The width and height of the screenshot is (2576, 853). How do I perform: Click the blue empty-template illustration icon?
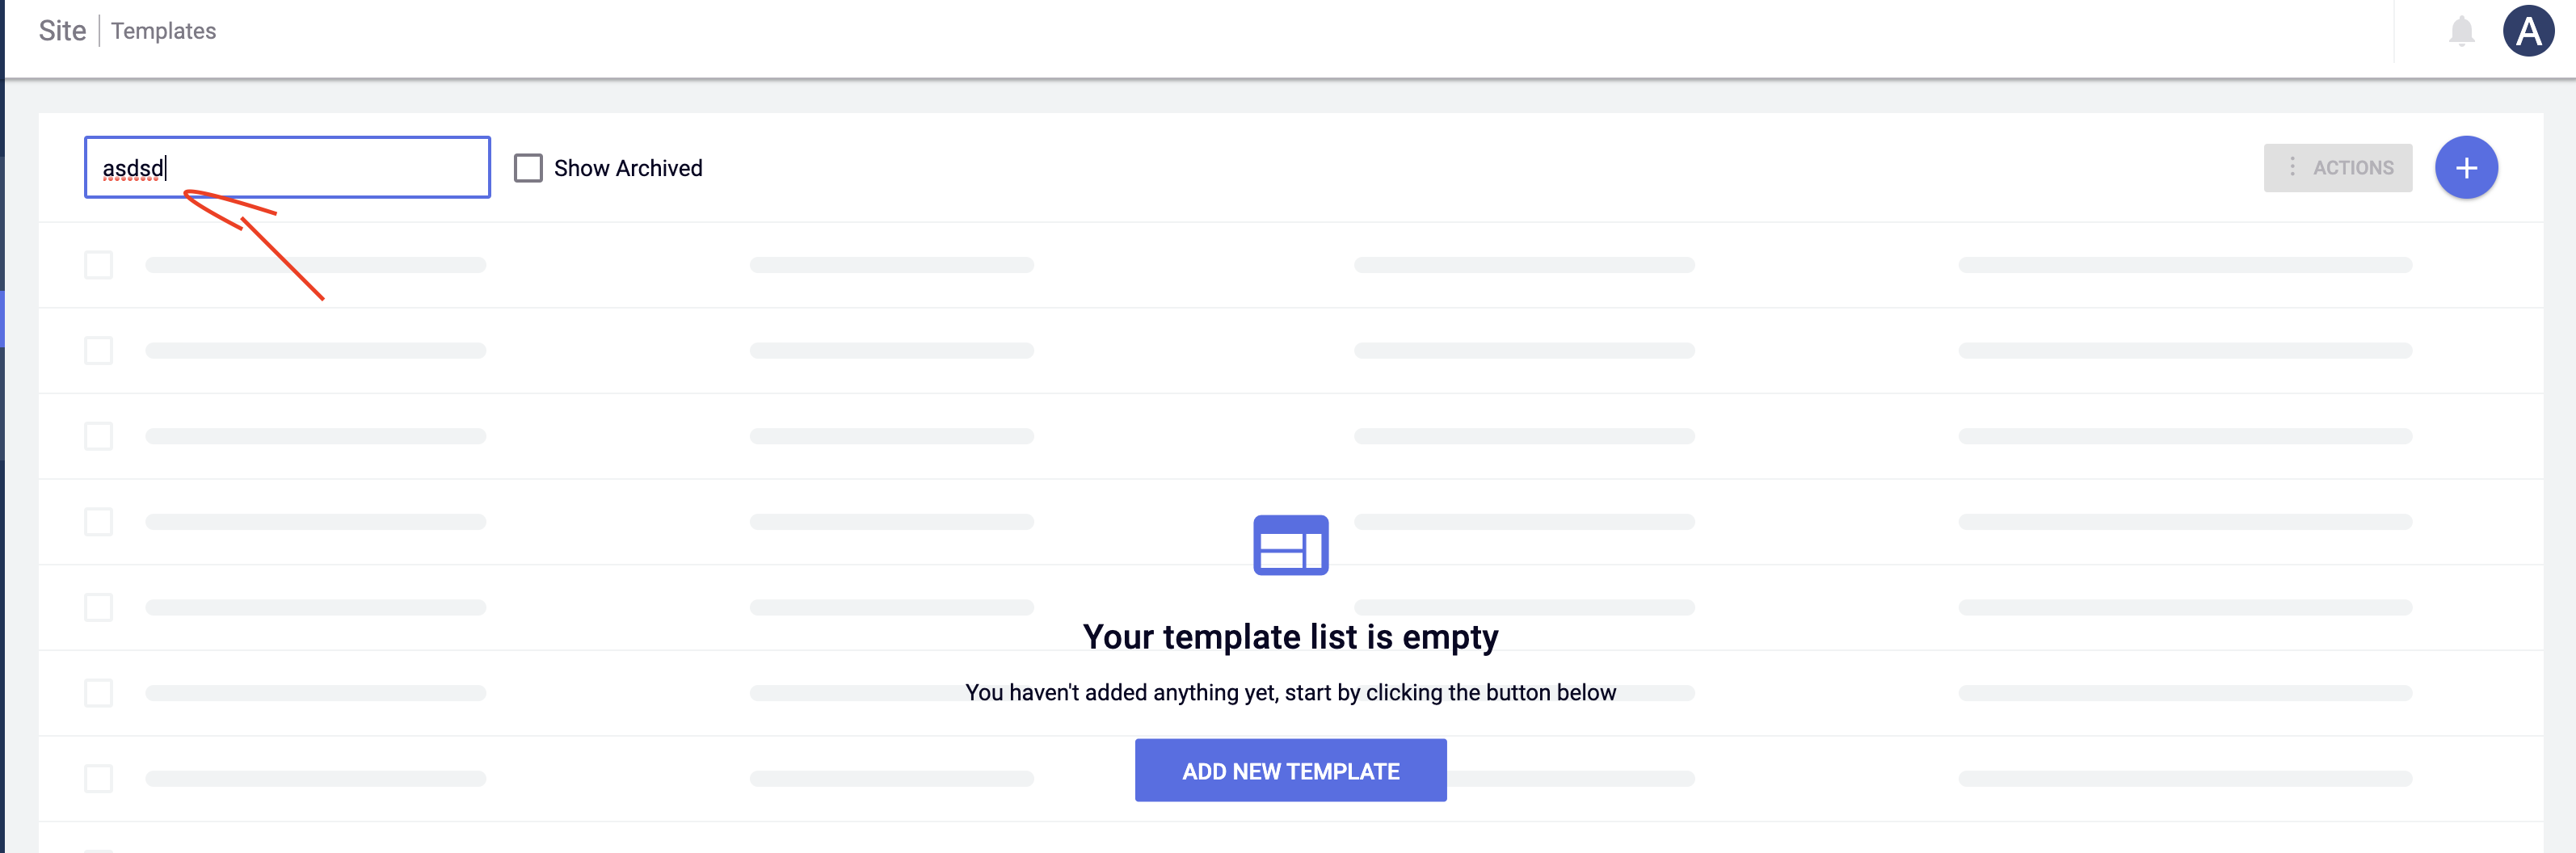(x=1291, y=545)
